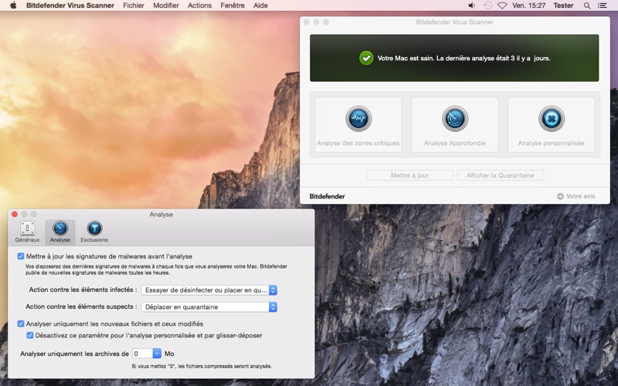The height and width of the screenshot is (386, 618).
Task: Uncheck Désactivez ce paramètre checkbox
Action: pos(30,336)
